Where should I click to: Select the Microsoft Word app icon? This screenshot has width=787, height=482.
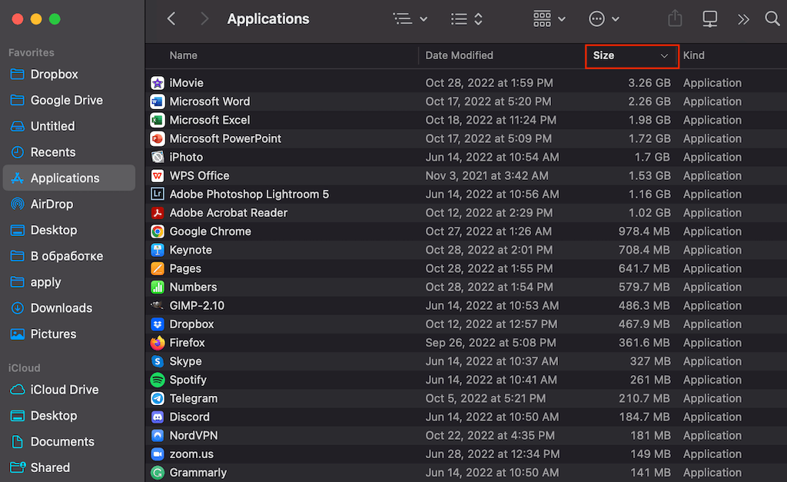[158, 101]
